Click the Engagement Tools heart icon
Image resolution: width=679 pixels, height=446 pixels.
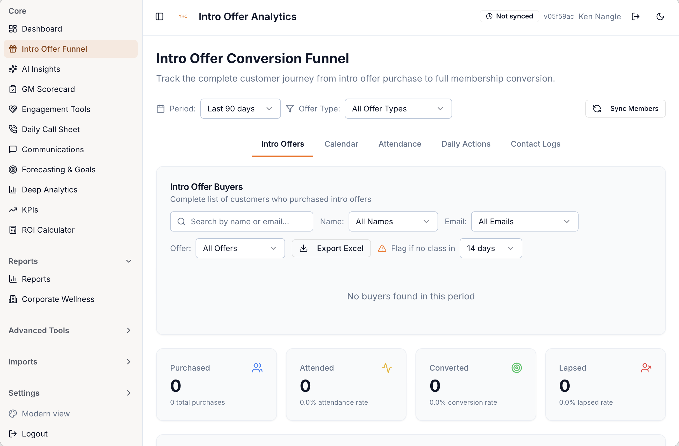coord(13,109)
